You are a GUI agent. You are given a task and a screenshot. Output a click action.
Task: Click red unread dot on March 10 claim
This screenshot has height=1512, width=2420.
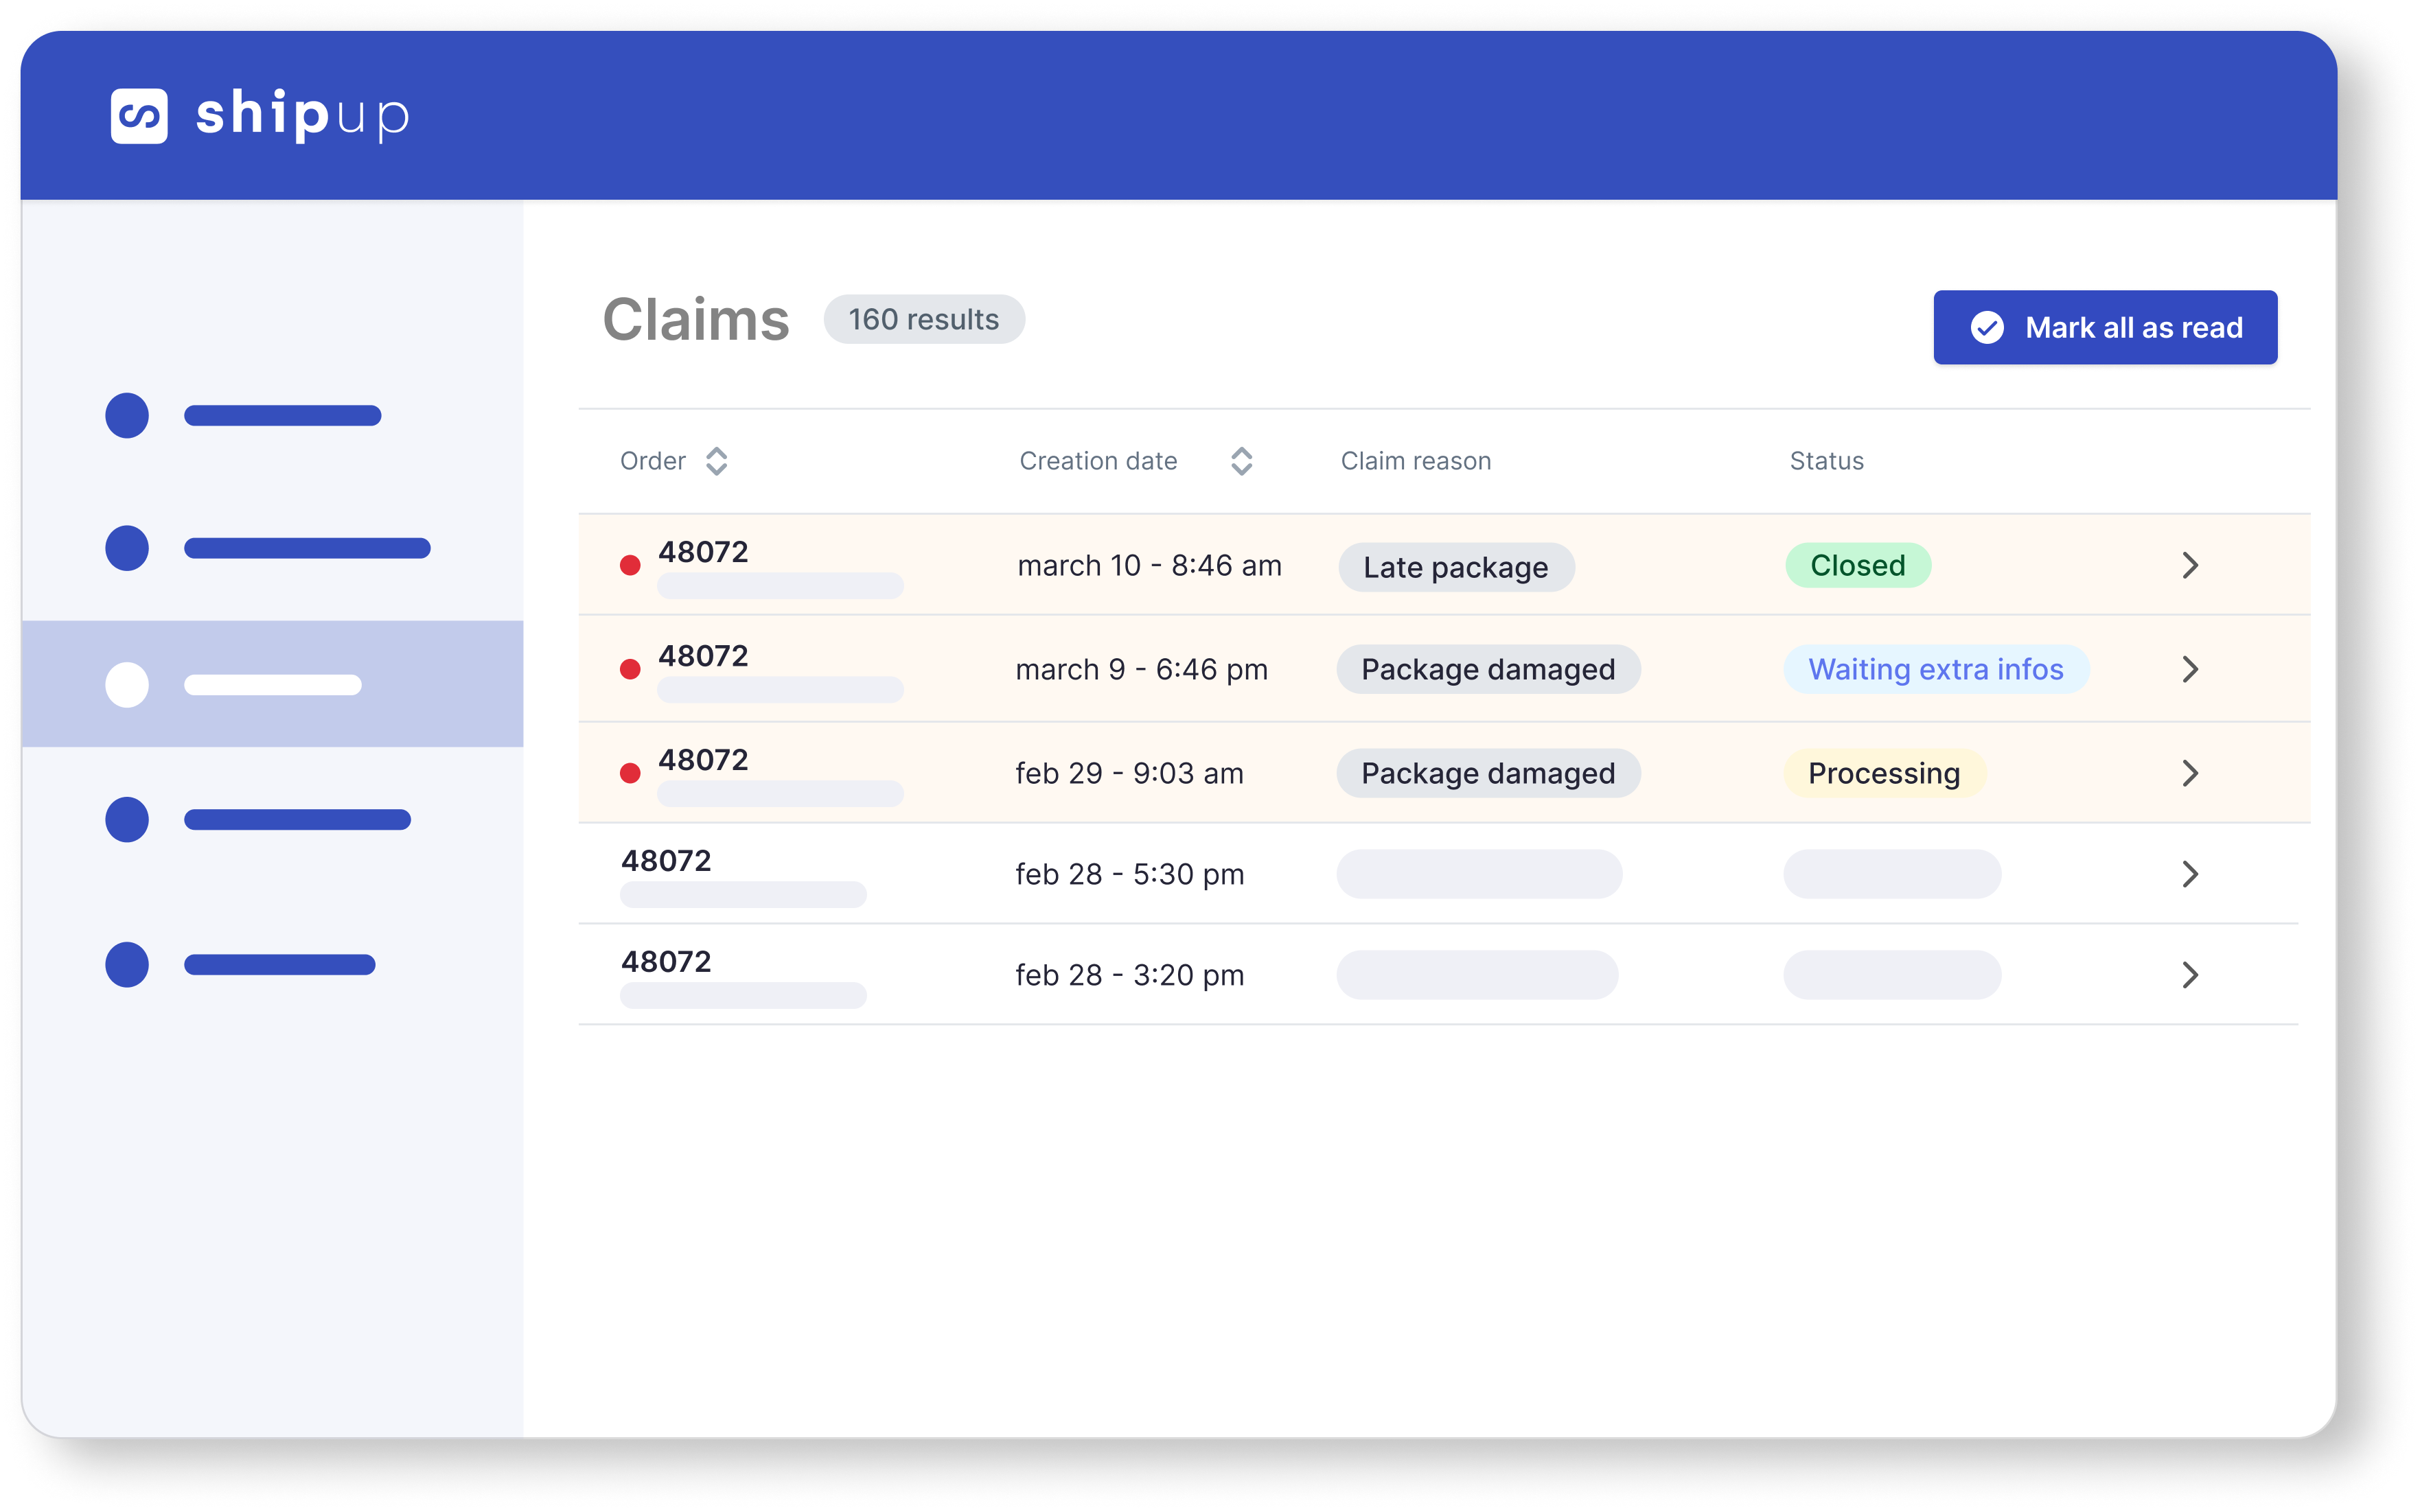630,565
